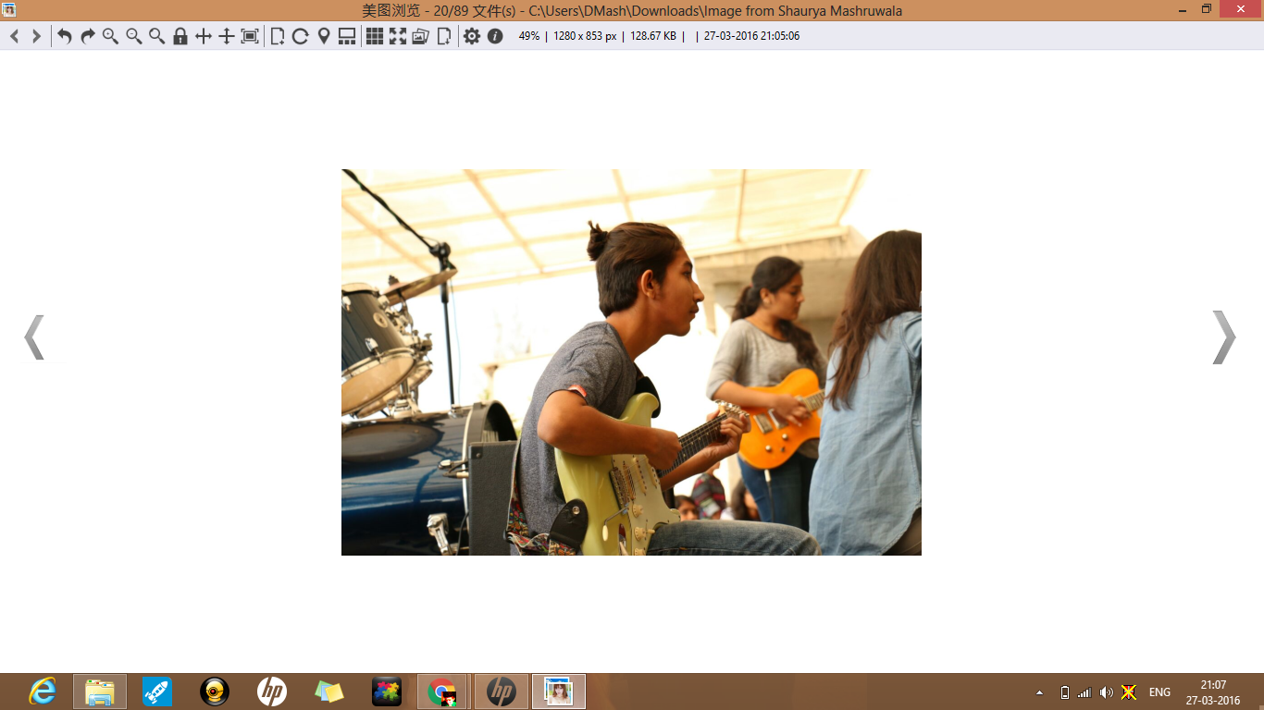Click the clockwise curved arrow icon
Screen dimensions: 1264x710
coord(88,36)
